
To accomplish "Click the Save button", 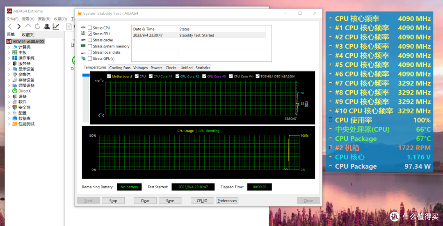I will click(x=170, y=201).
